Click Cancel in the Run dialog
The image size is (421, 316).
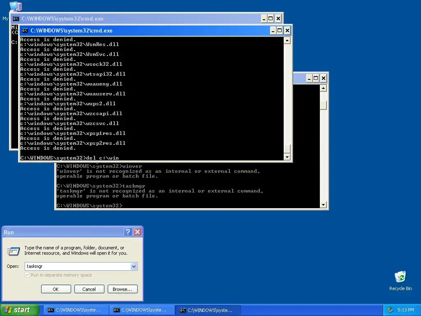coord(89,289)
